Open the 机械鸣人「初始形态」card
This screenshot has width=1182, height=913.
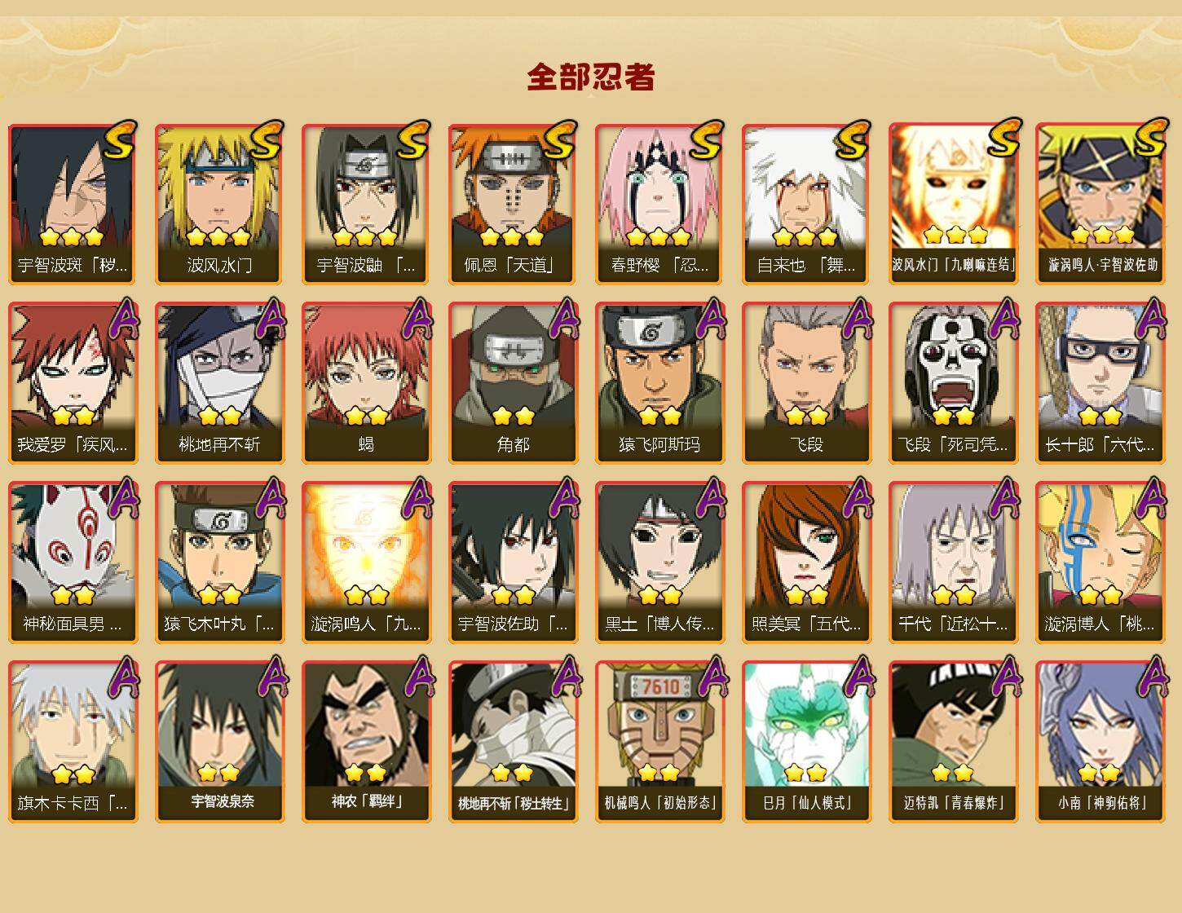pyautogui.click(x=659, y=741)
